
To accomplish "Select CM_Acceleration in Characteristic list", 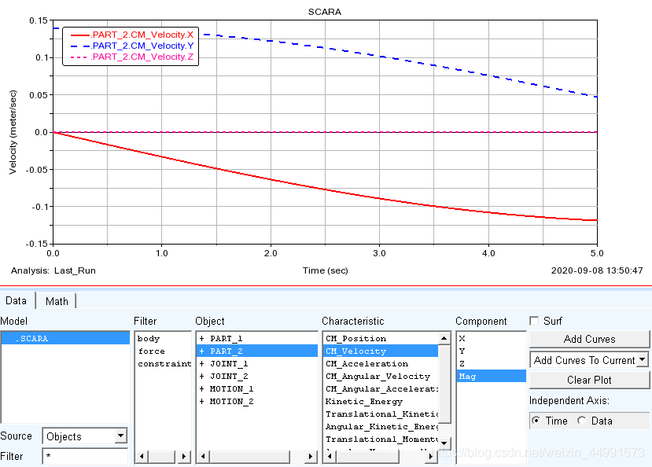I will click(x=367, y=364).
